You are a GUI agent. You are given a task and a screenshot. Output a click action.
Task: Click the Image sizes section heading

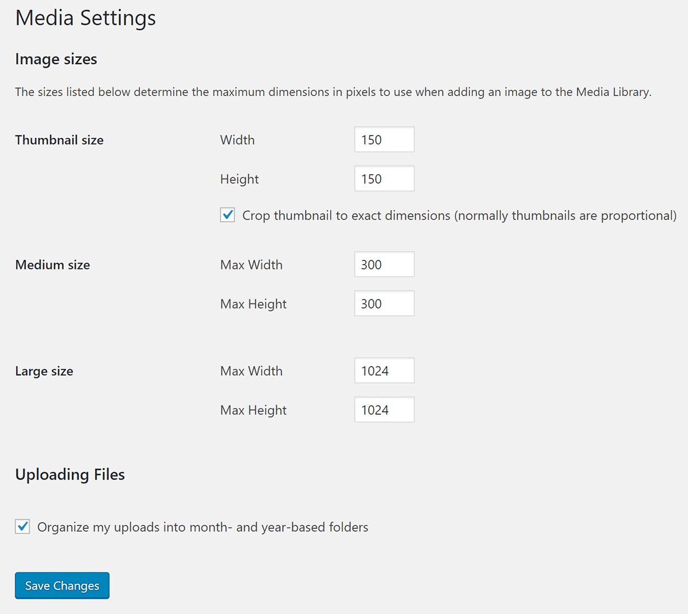56,59
